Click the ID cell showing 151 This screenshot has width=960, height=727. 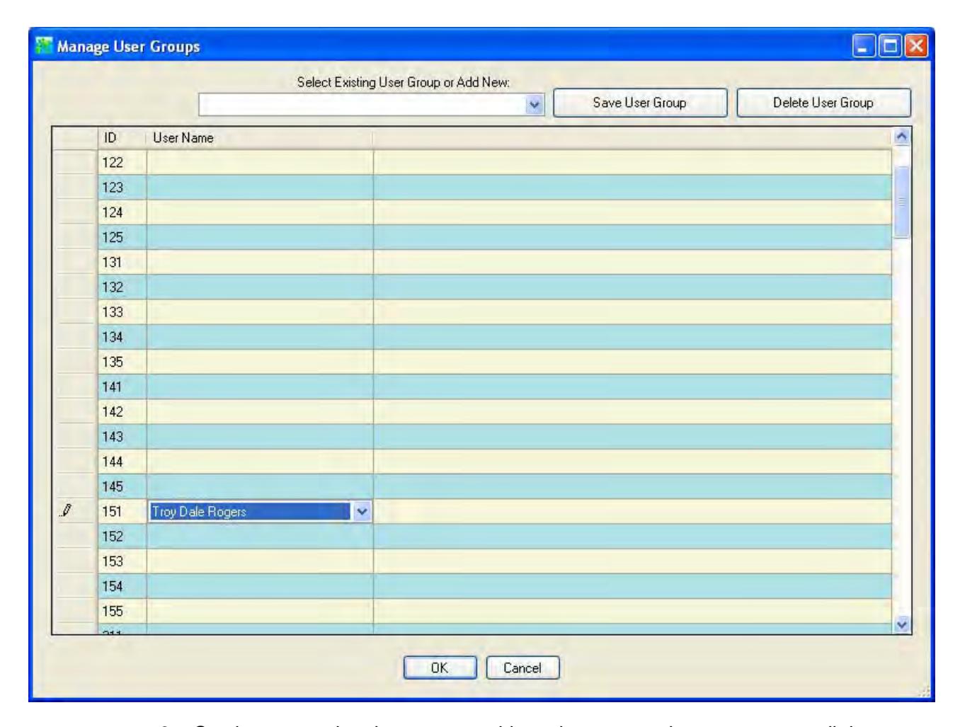pos(122,511)
